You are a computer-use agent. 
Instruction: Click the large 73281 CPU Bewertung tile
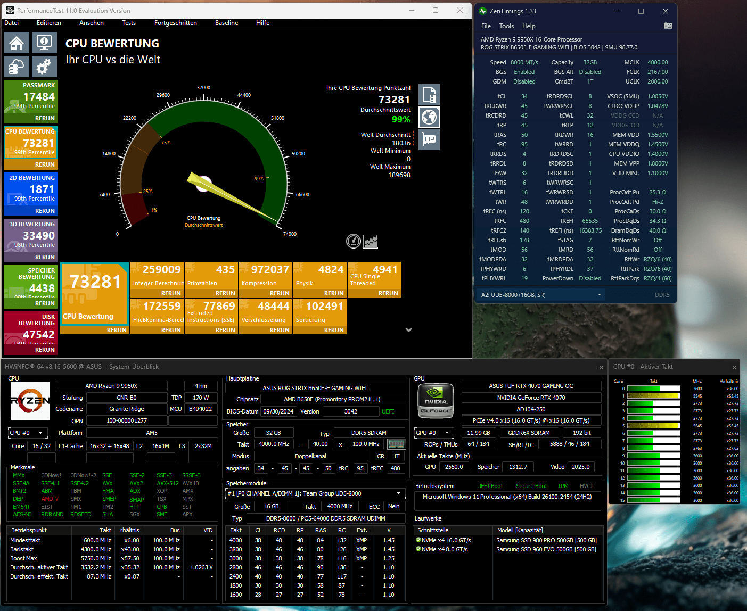[x=95, y=293]
